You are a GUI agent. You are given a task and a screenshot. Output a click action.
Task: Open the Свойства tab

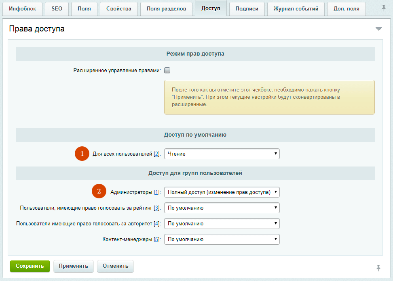tap(119, 8)
